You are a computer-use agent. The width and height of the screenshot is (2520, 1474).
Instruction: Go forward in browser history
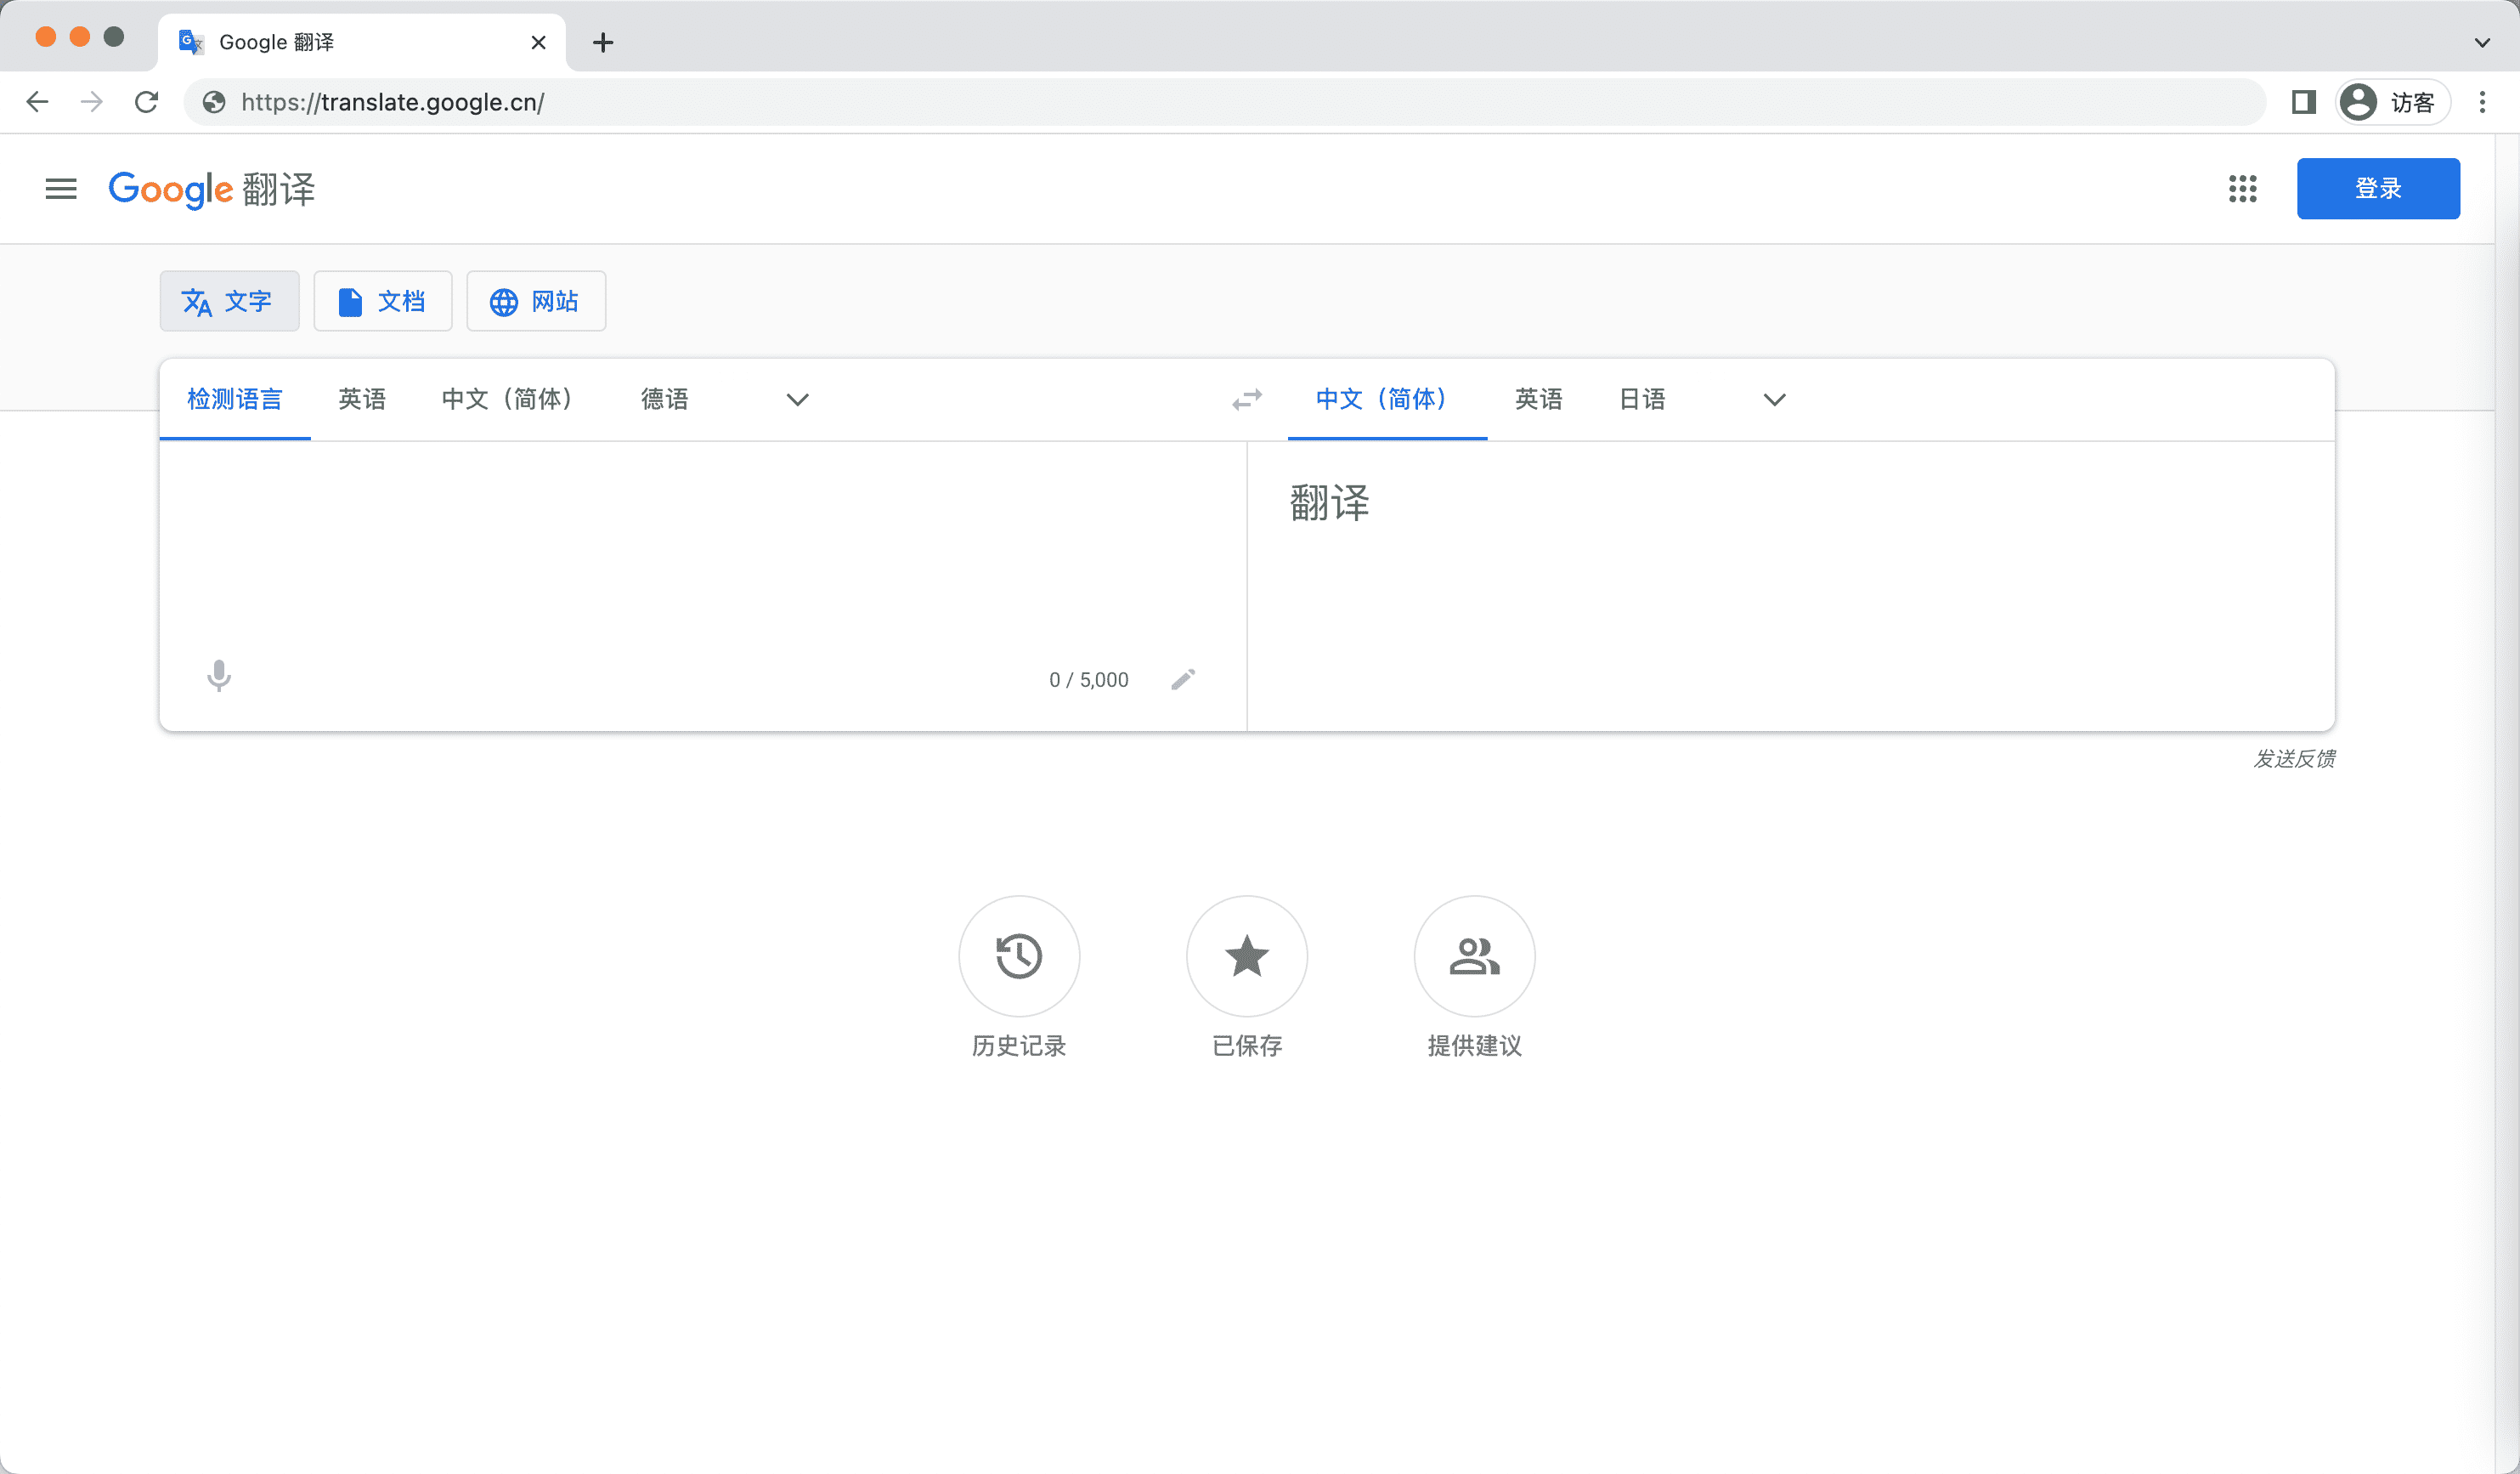(92, 102)
